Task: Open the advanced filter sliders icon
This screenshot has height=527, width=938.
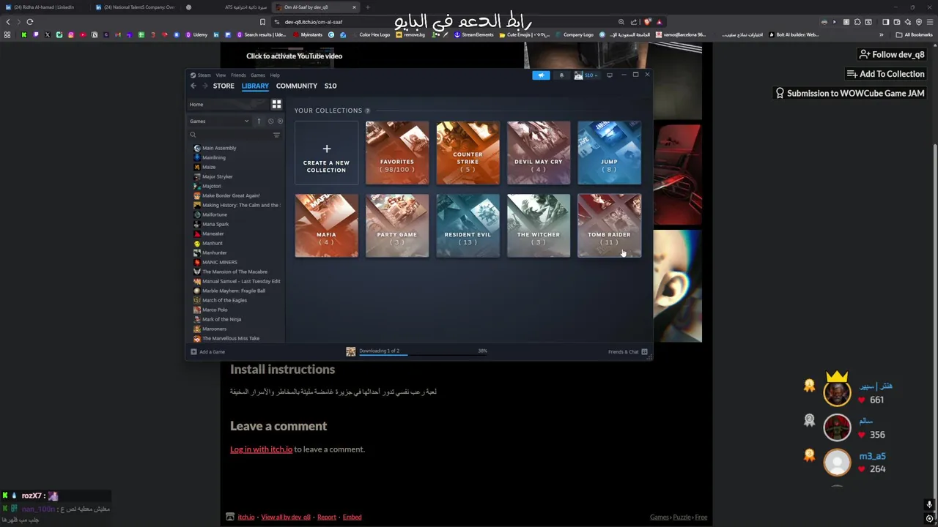Action: click(x=276, y=135)
